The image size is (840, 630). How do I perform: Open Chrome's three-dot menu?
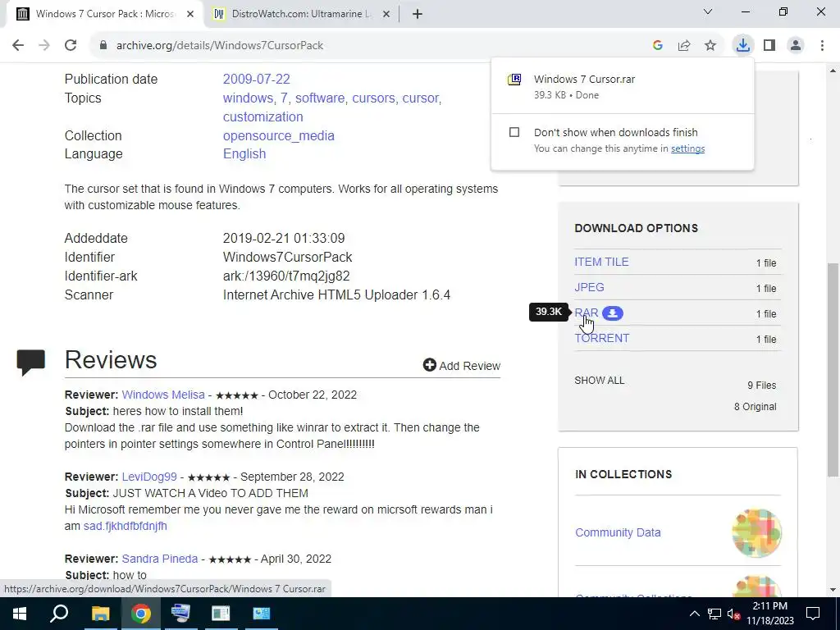point(822,46)
